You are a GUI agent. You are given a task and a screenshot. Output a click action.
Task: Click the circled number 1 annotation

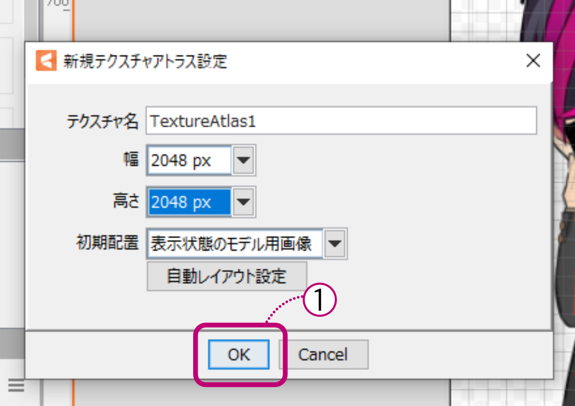tap(320, 301)
